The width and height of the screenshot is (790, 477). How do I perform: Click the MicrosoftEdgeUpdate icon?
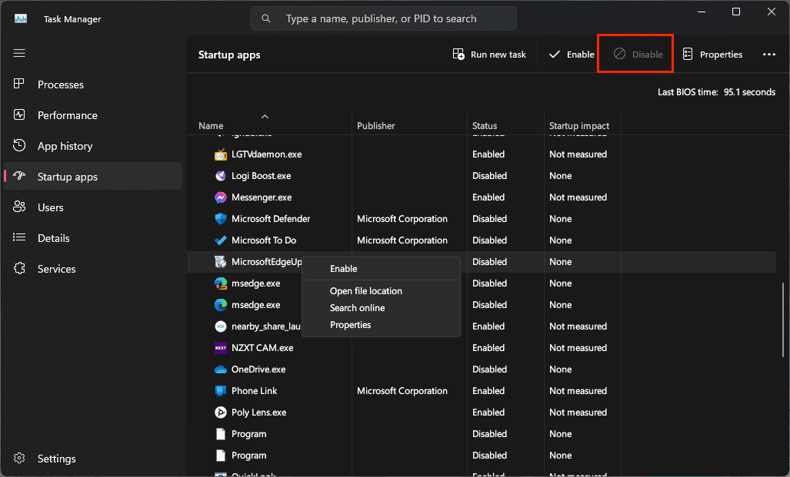tap(221, 262)
